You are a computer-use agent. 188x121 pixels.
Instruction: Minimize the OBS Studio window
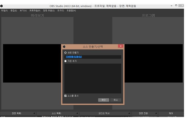(x=171, y=6)
